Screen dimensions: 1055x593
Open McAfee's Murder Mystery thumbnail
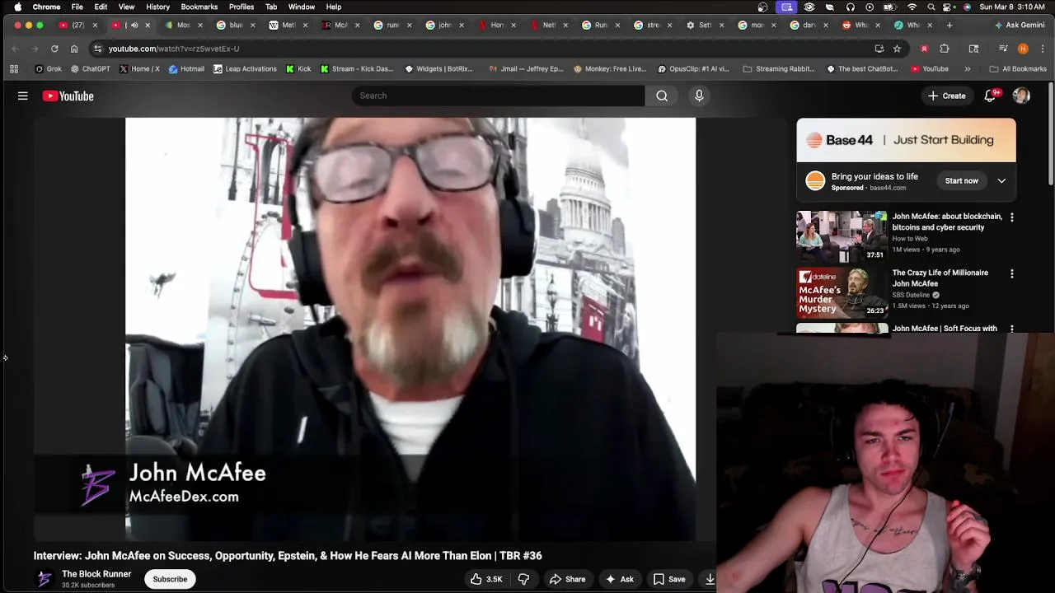point(842,292)
